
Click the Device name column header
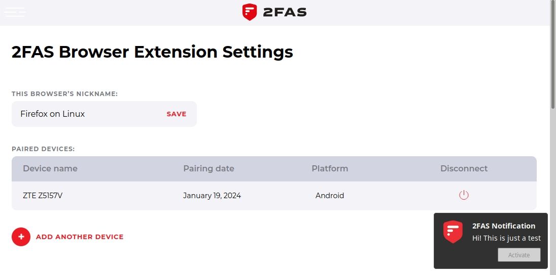50,169
